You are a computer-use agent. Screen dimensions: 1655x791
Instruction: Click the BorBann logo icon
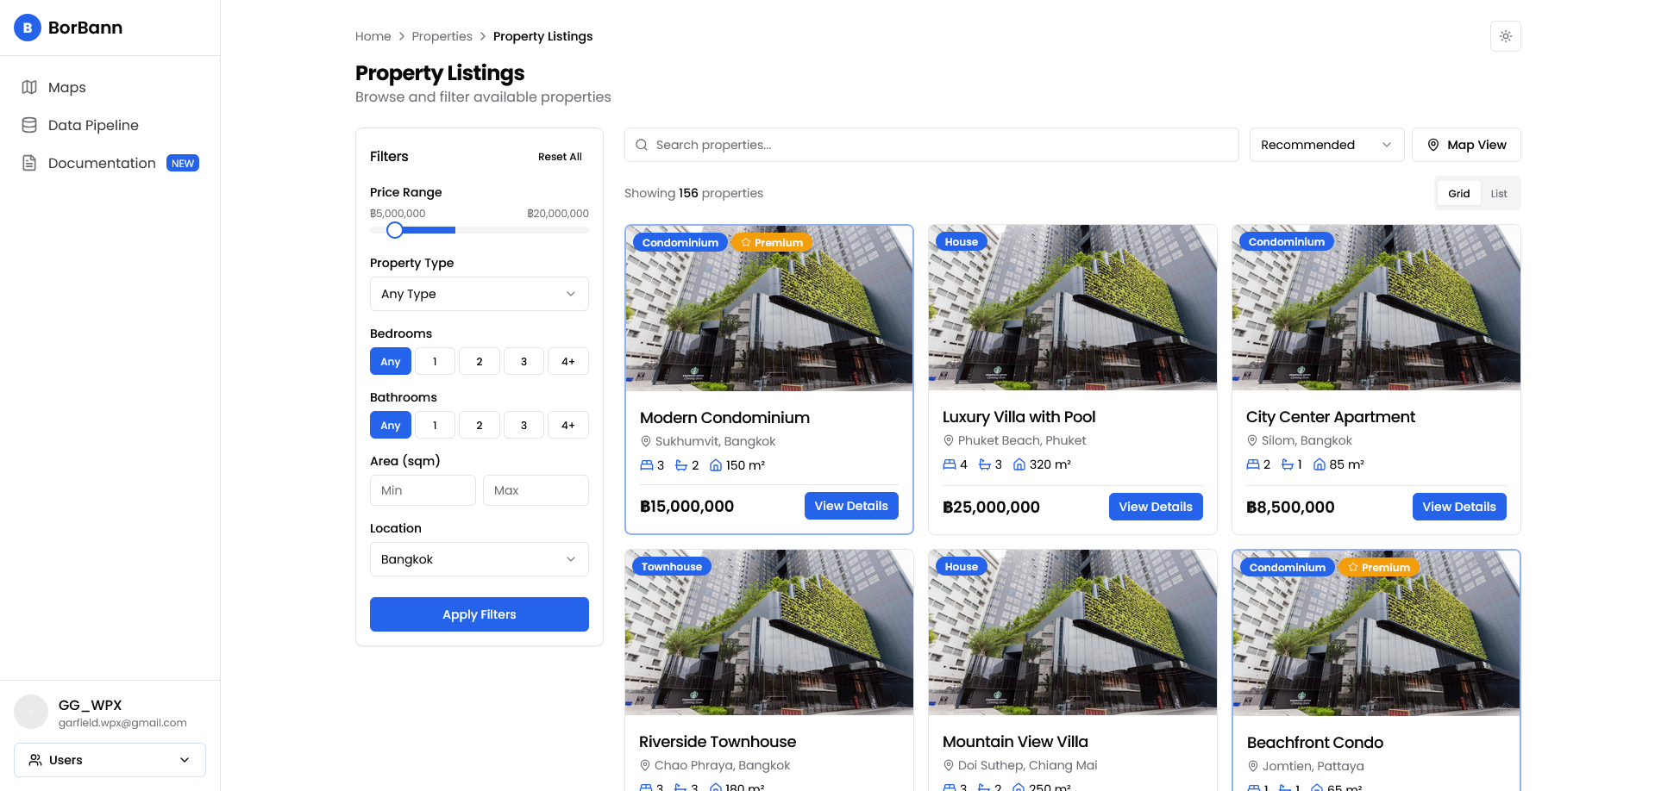tap(28, 28)
